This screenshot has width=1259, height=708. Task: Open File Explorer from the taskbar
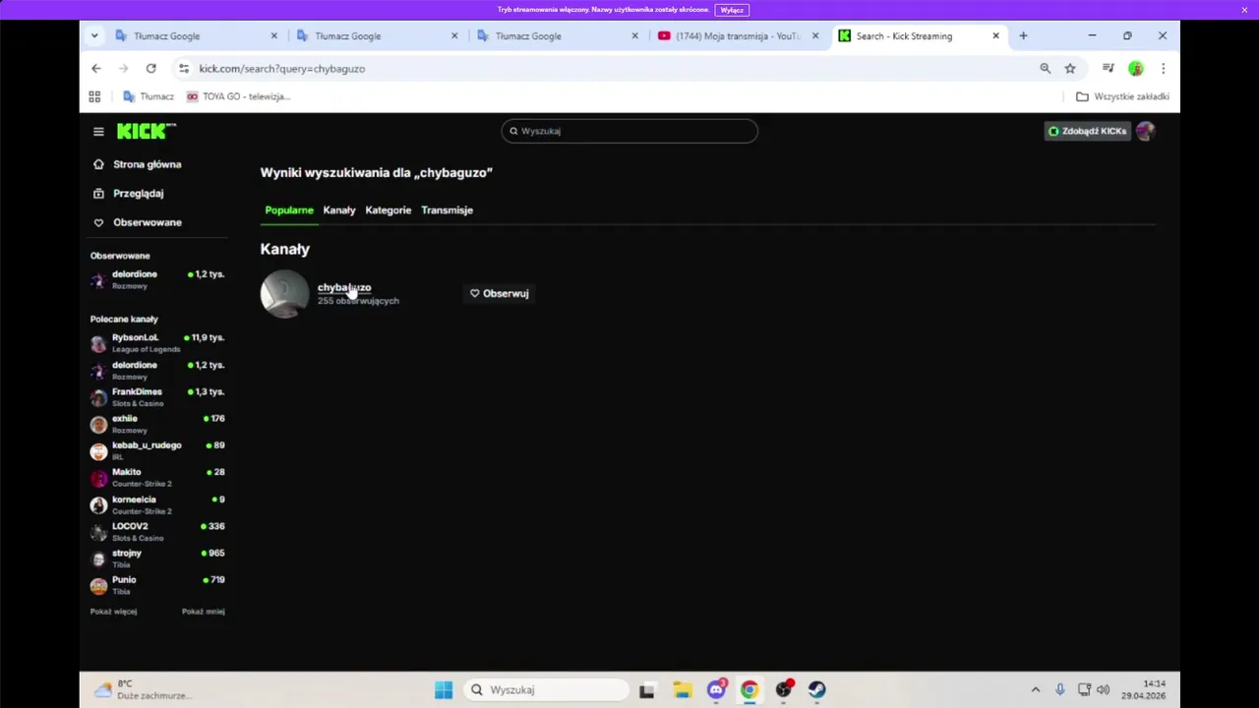point(682,689)
